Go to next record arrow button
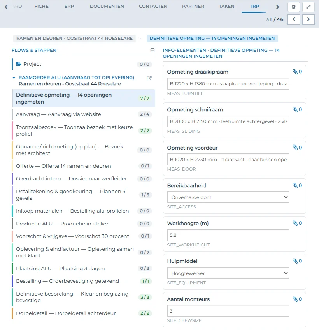The image size is (319, 331). (308, 19)
